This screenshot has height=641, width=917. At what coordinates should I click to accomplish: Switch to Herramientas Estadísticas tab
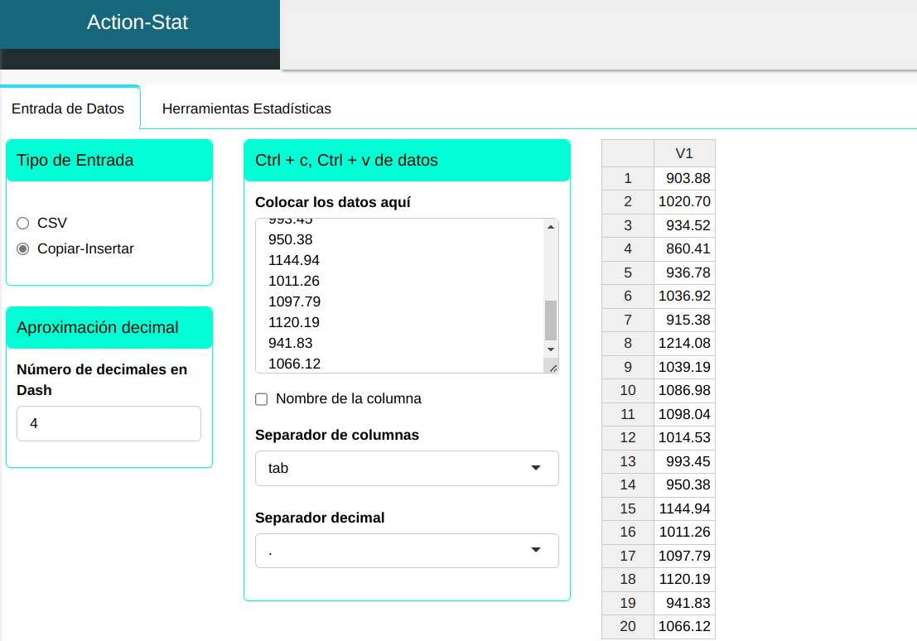[x=246, y=108]
